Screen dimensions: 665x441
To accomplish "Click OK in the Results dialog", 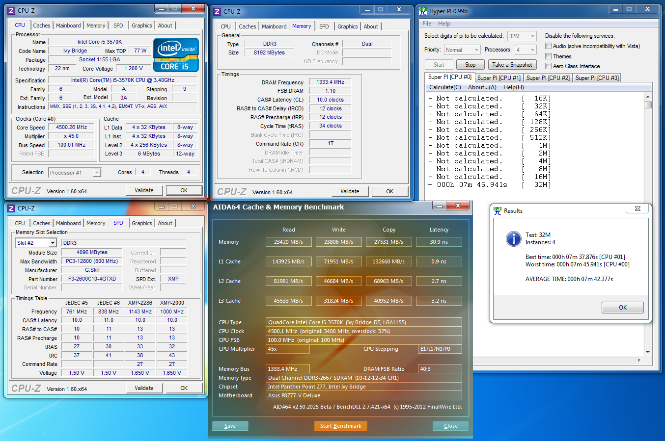I will [623, 308].
